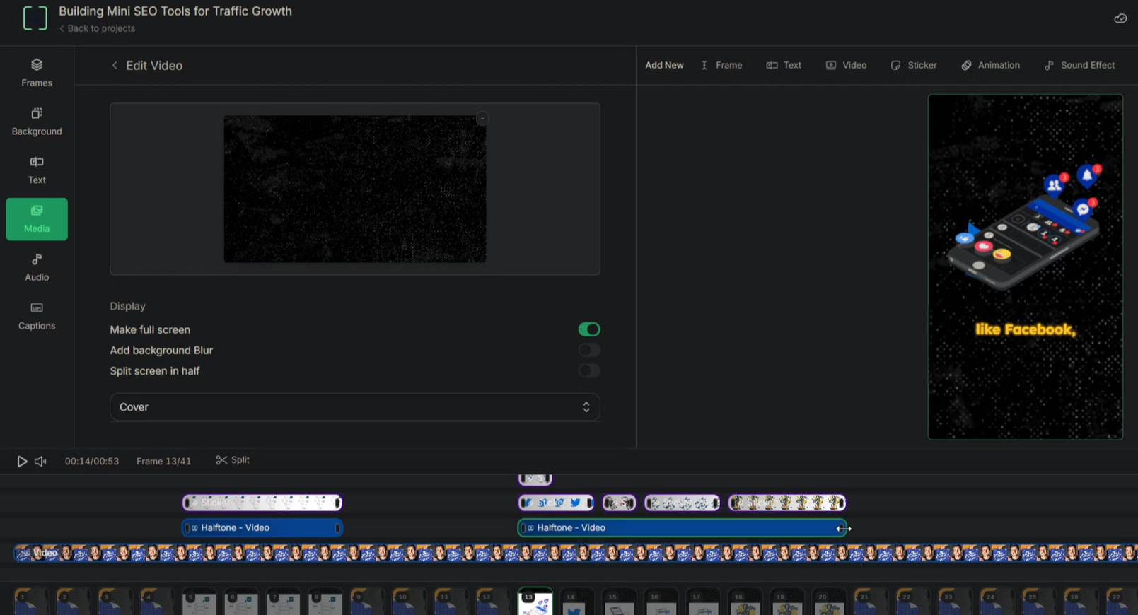Add new Sound Effect

(x=1079, y=65)
